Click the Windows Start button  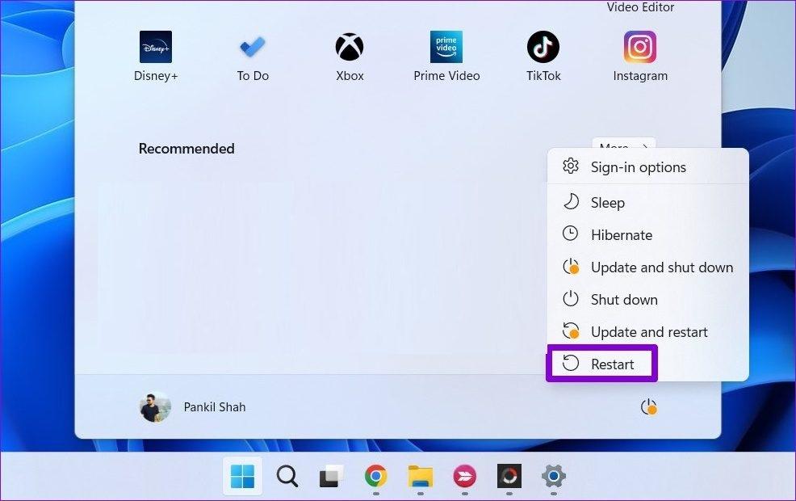point(242,476)
